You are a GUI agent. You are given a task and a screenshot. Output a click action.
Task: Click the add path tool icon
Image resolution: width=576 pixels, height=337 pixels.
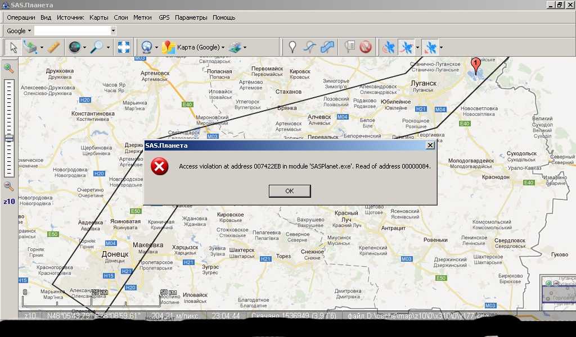pos(310,48)
